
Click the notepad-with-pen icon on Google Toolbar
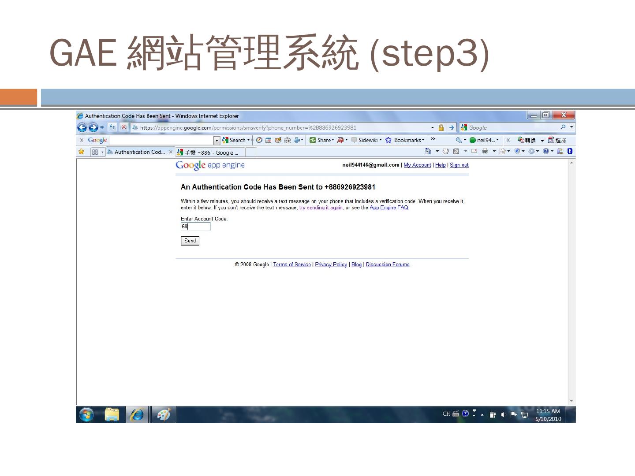pos(278,140)
